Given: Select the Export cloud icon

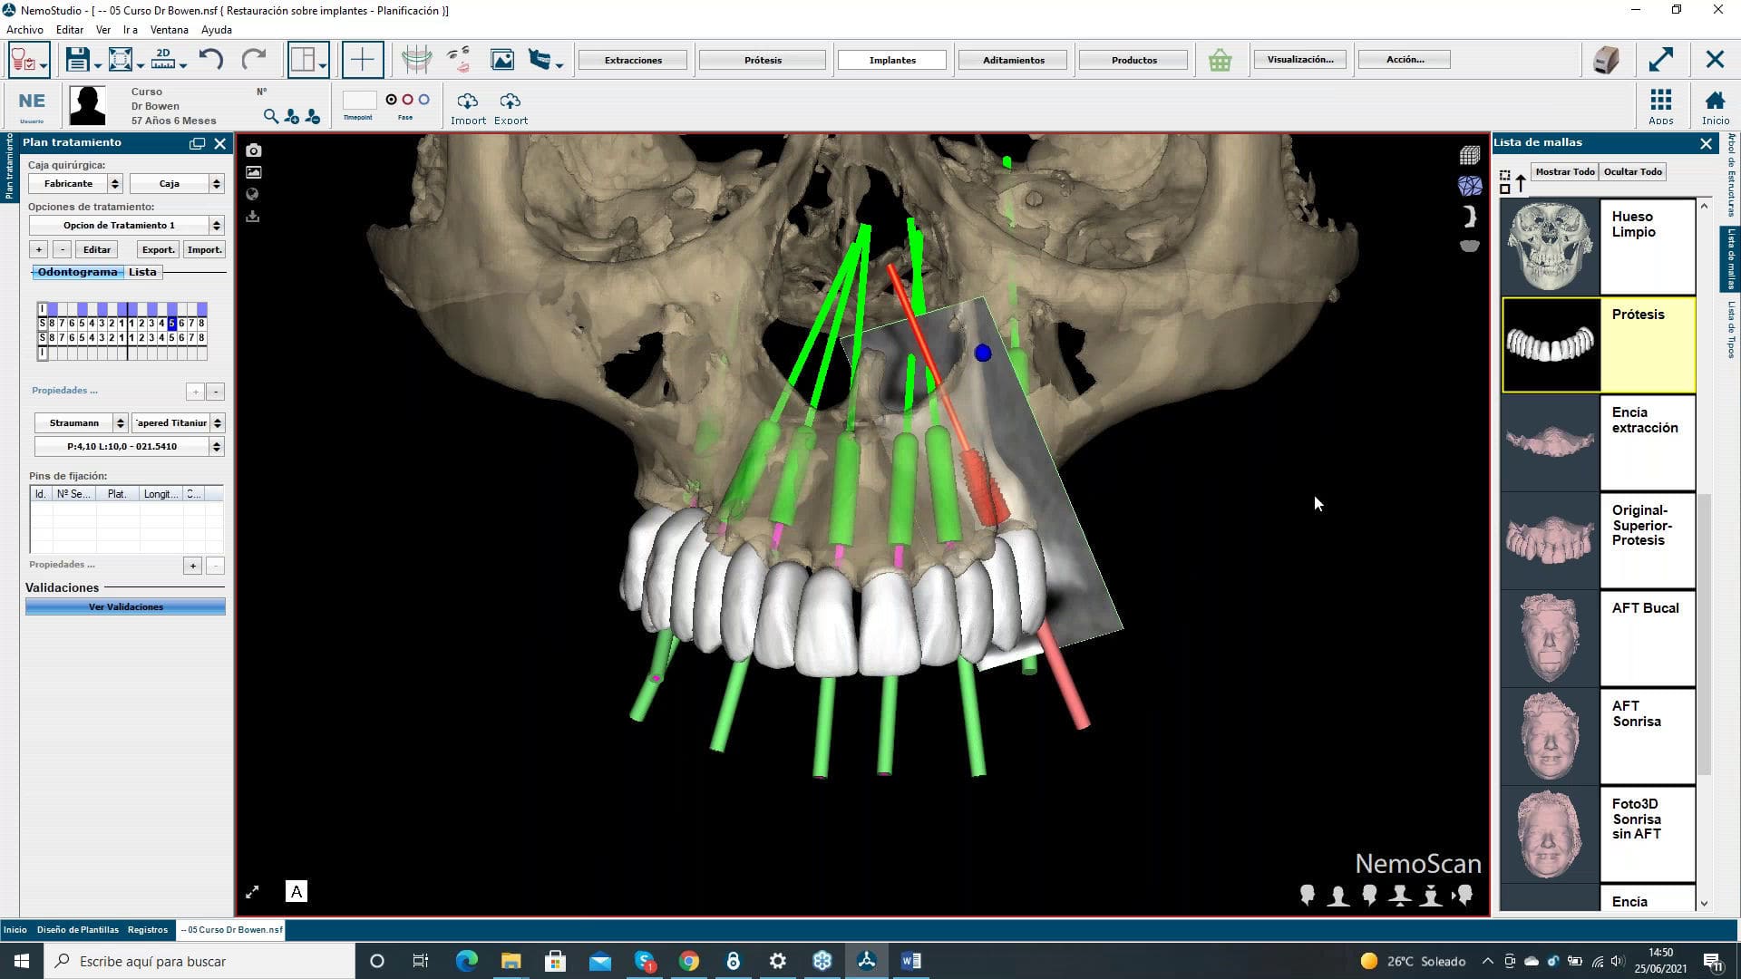Looking at the screenshot, I should coord(510,102).
